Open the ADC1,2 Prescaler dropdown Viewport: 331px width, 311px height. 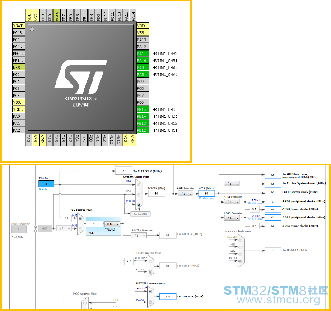point(139,235)
